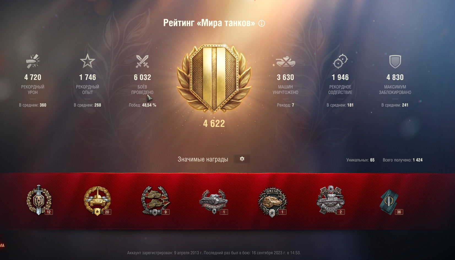Click the 6 032 battles count value
The width and height of the screenshot is (455, 260).
pyautogui.click(x=142, y=77)
